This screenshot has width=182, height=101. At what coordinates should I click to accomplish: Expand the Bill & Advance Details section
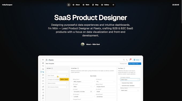tap(58, 87)
